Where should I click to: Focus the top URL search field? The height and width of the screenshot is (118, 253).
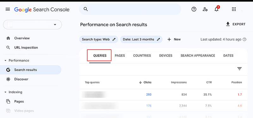click(x=130, y=9)
